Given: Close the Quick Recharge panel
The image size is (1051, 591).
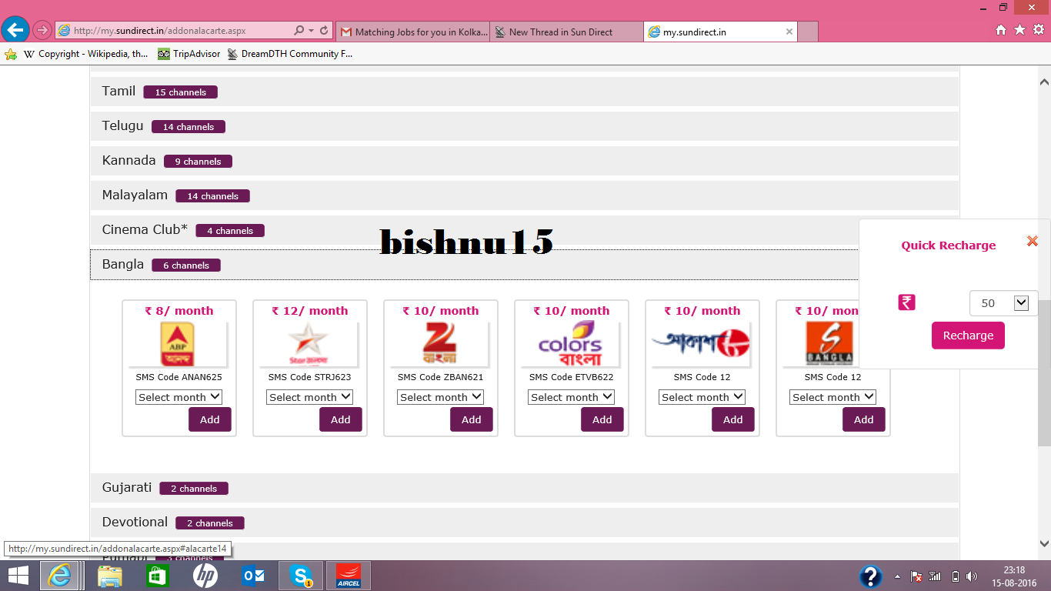Looking at the screenshot, I should click(x=1033, y=241).
